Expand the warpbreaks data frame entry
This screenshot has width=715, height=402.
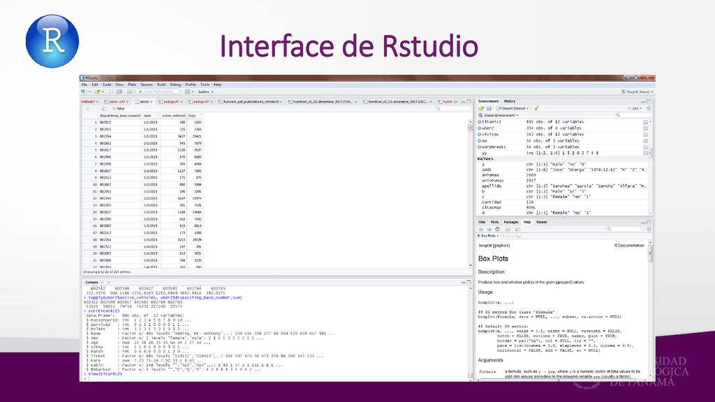pyautogui.click(x=479, y=147)
